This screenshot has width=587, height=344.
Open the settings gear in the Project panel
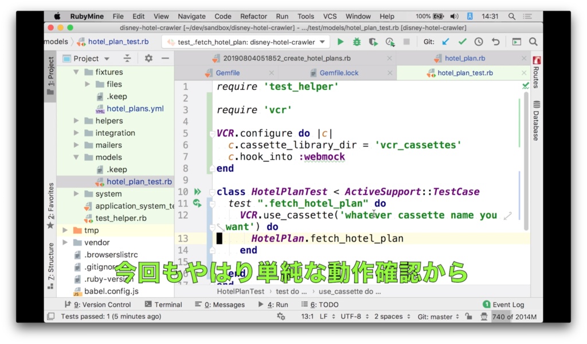pyautogui.click(x=148, y=58)
